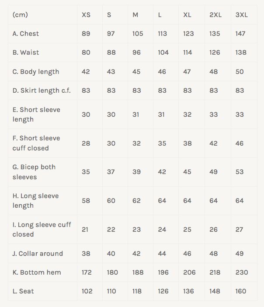Select E. Short sleeve length row label
The width and height of the screenshot is (264, 307).
pos(36,114)
